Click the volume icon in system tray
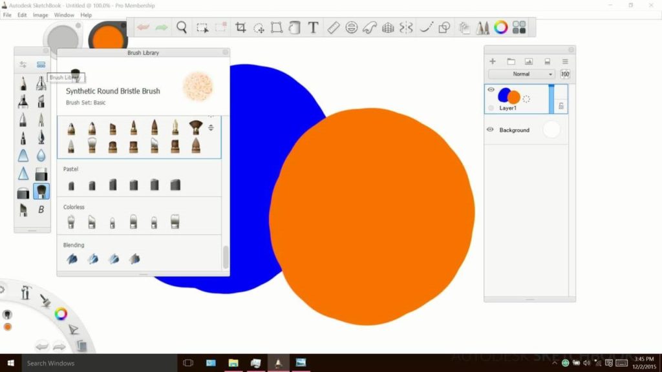The height and width of the screenshot is (372, 662). click(x=587, y=363)
